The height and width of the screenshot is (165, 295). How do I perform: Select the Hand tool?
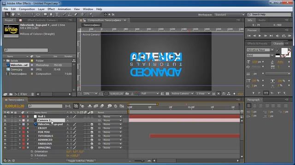click(13, 14)
